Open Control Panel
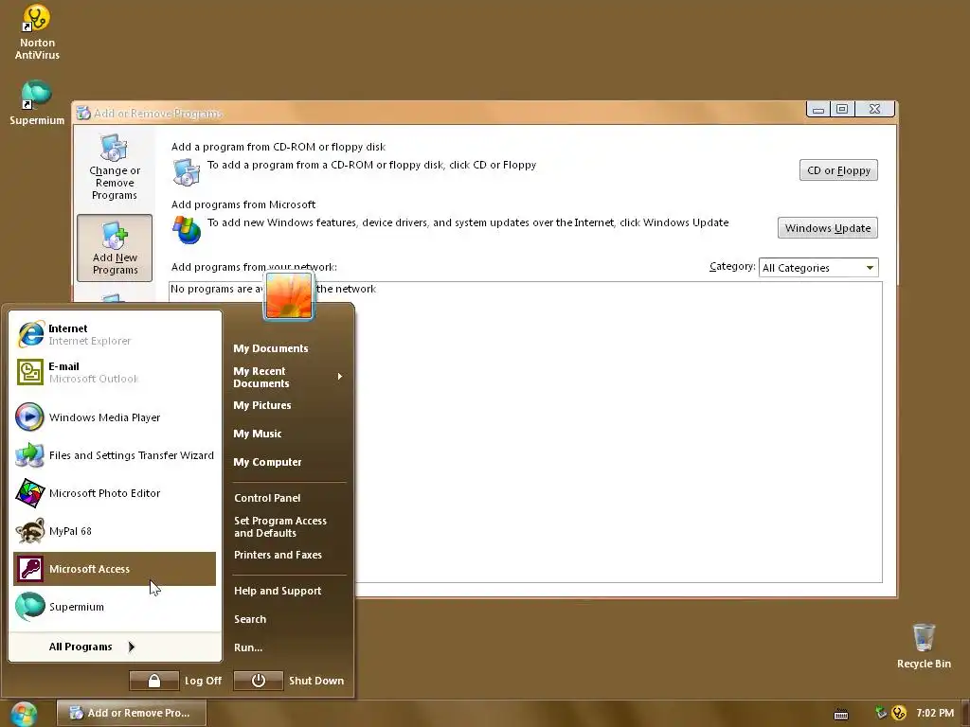Screen dimensions: 970x727 tap(267, 498)
